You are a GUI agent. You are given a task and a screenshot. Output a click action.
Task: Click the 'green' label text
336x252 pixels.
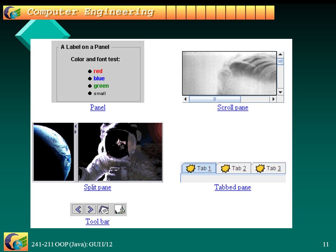click(101, 86)
